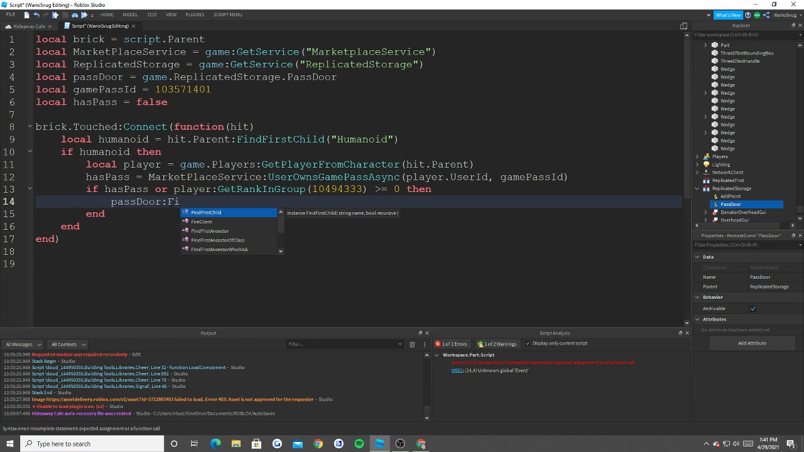
Task: Select FindFirstAncestorOfClass autocomplete entry
Action: tap(229, 240)
